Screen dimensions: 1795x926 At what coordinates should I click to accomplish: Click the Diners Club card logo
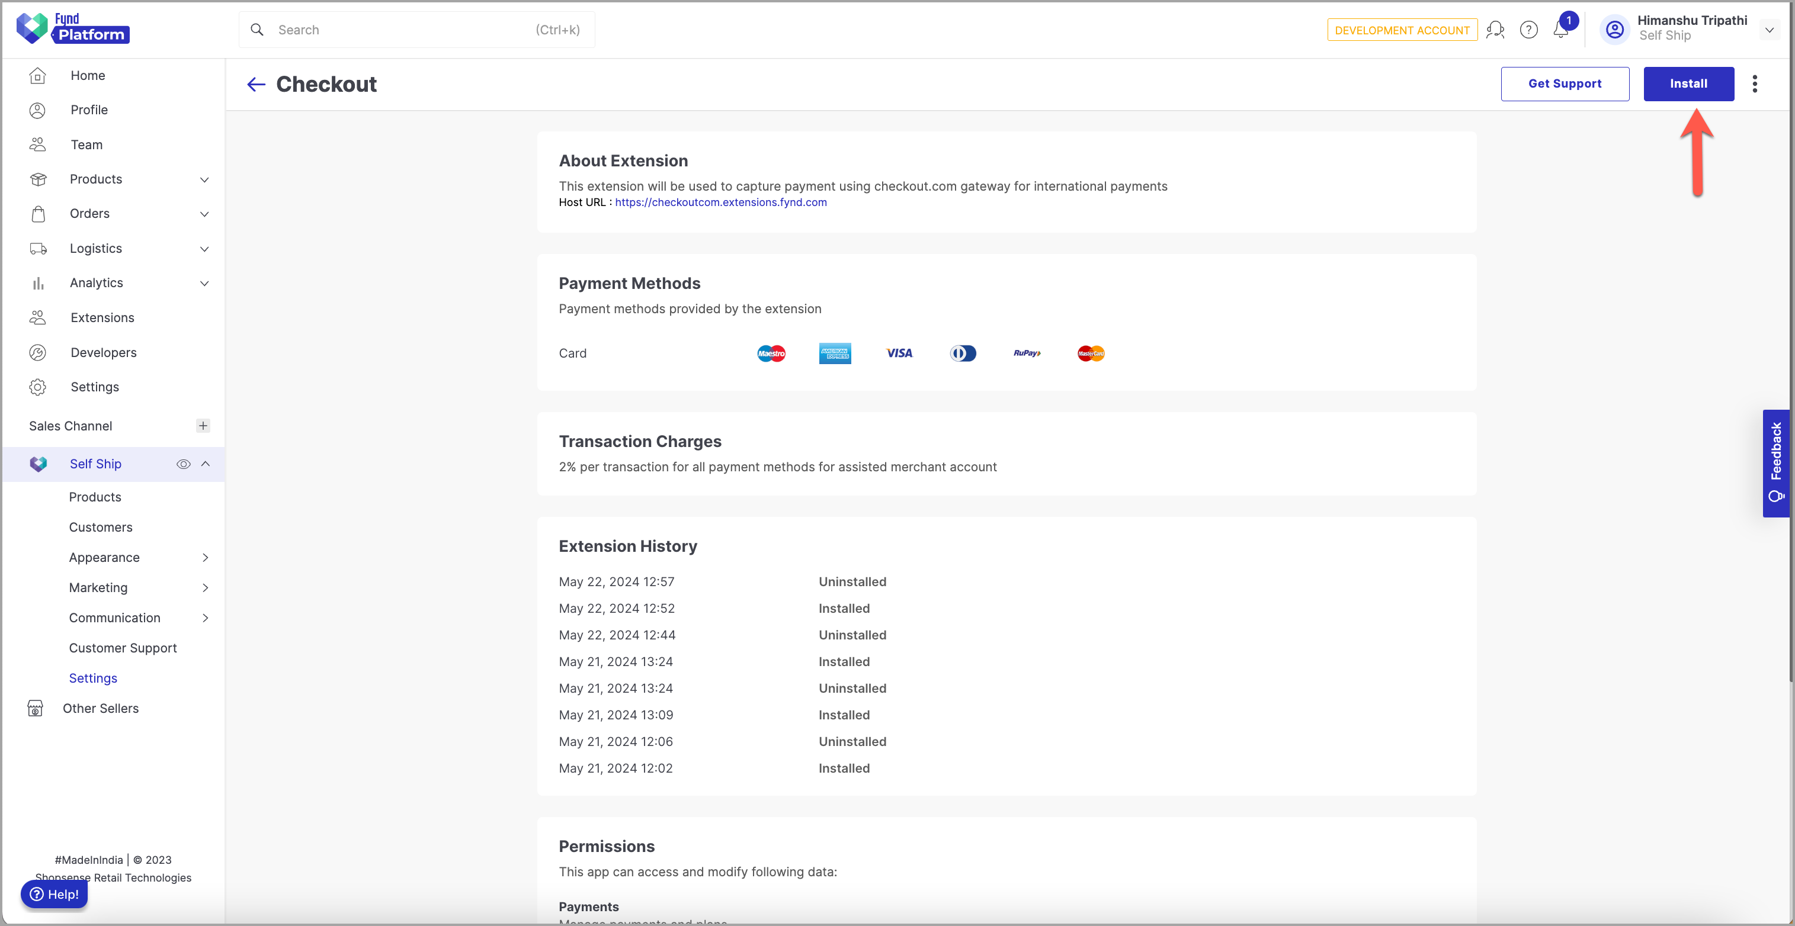pyautogui.click(x=963, y=353)
